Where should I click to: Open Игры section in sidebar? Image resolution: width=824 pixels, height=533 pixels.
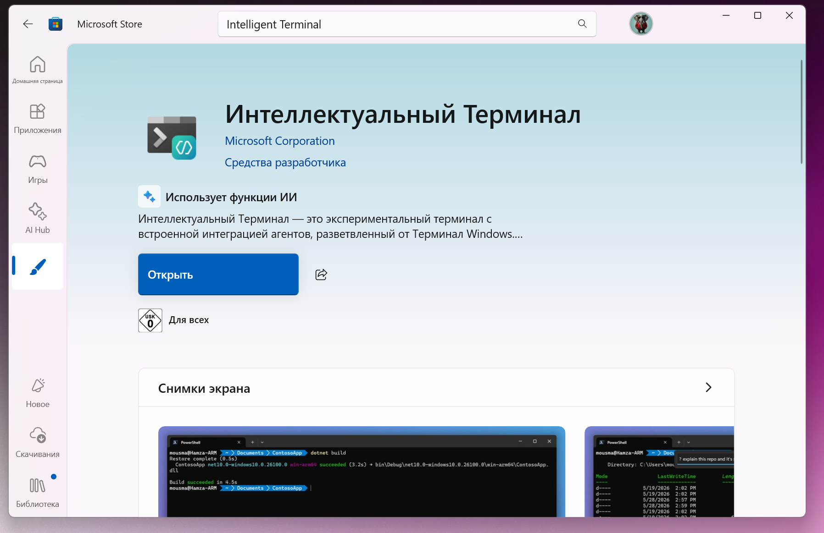(x=38, y=169)
